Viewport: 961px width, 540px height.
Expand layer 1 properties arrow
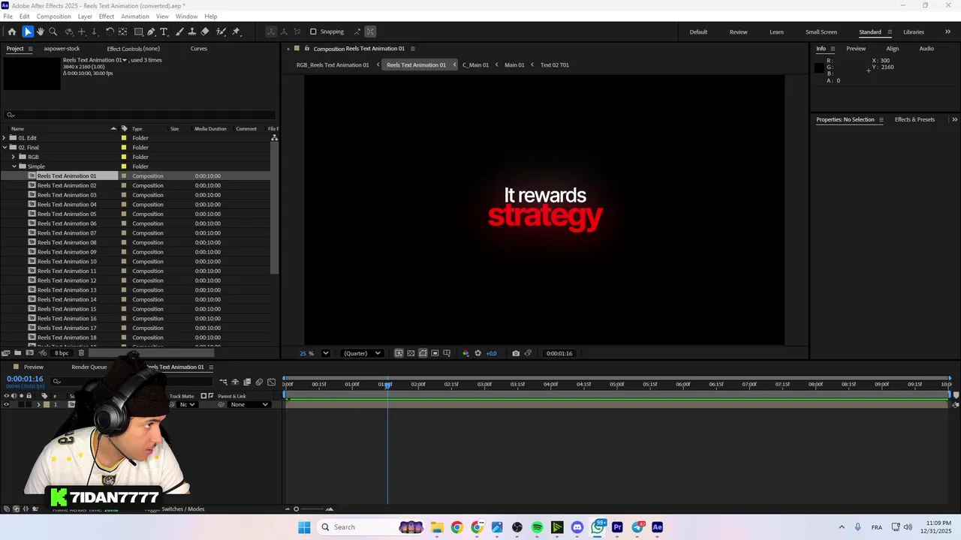point(38,404)
